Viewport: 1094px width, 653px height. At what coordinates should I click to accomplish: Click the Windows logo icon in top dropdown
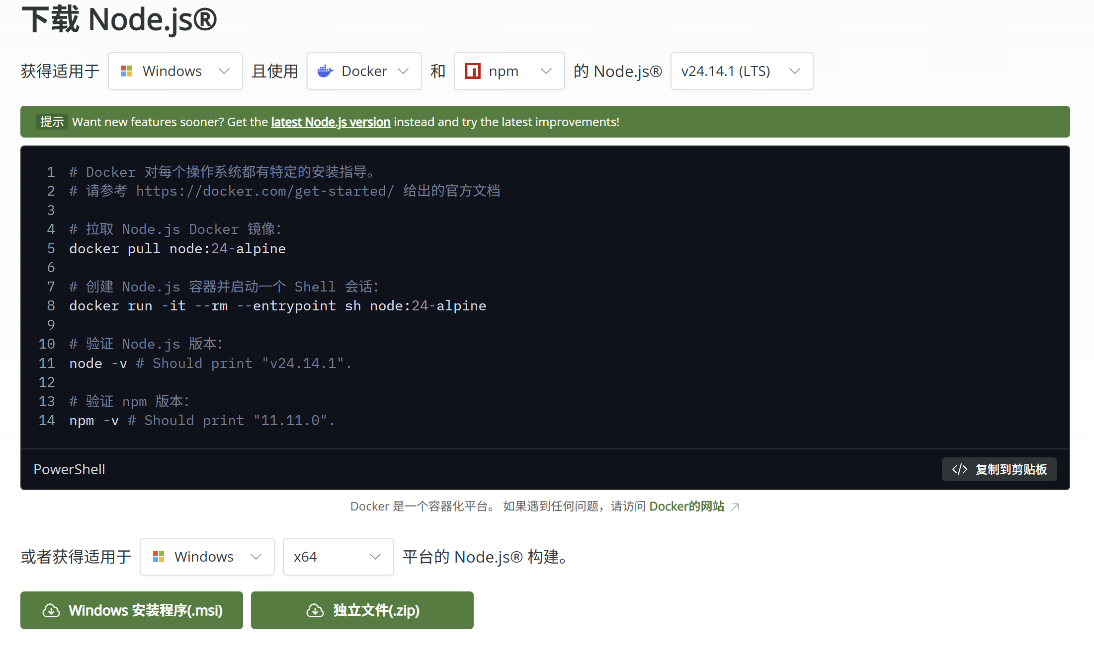127,71
